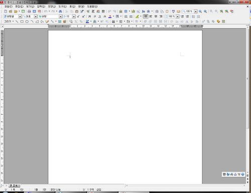The width and height of the screenshot is (251, 193).
Task: Enable right paragraph alignment
Action: [161, 17]
